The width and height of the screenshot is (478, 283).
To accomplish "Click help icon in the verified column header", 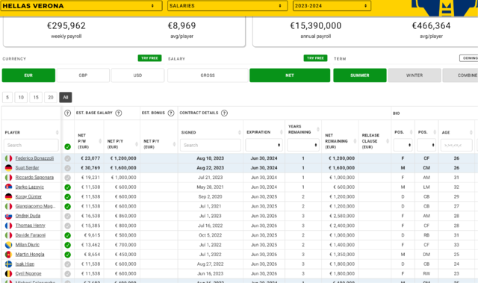I will (68, 113).
